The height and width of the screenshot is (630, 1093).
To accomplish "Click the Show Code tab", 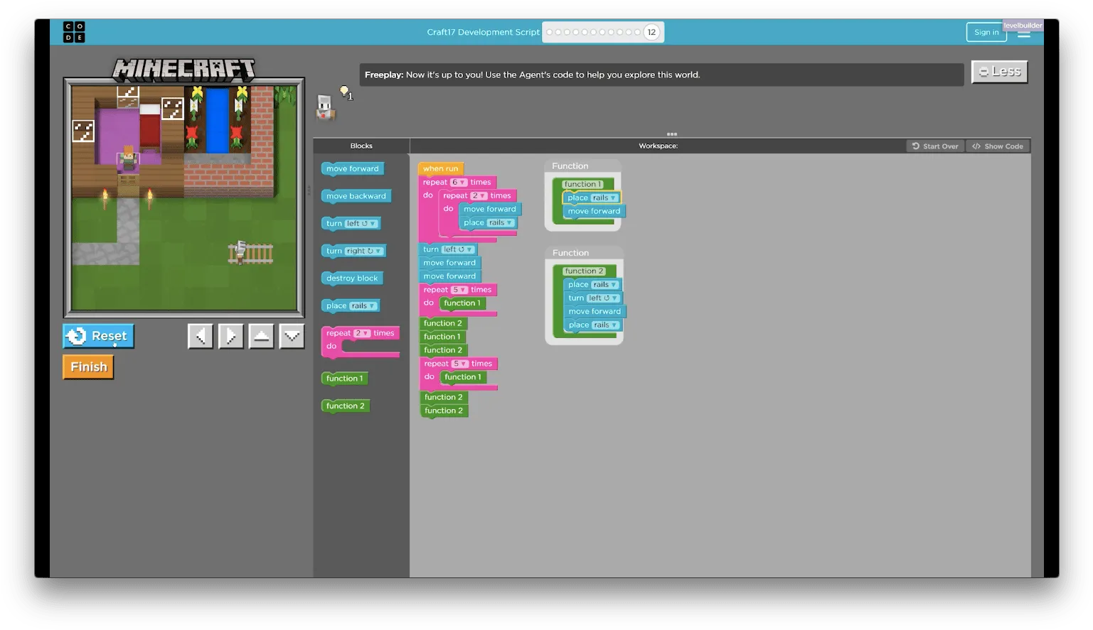I will coord(998,146).
